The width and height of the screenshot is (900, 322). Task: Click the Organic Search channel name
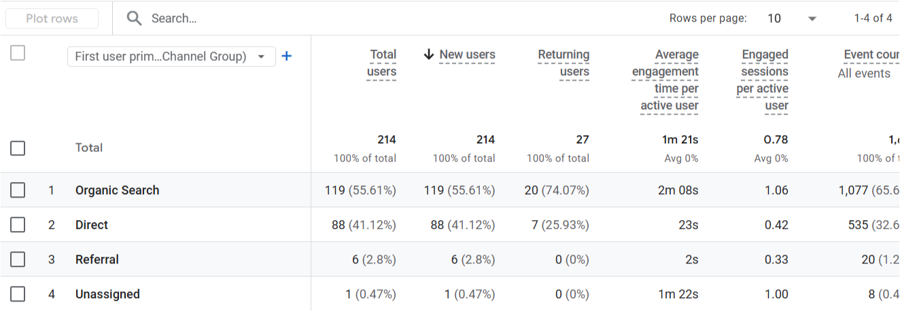[x=117, y=190]
